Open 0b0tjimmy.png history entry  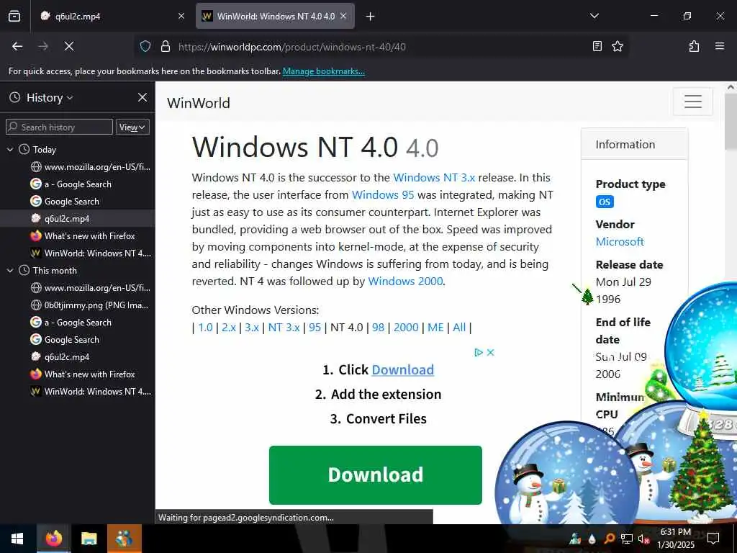pyautogui.click(x=89, y=305)
